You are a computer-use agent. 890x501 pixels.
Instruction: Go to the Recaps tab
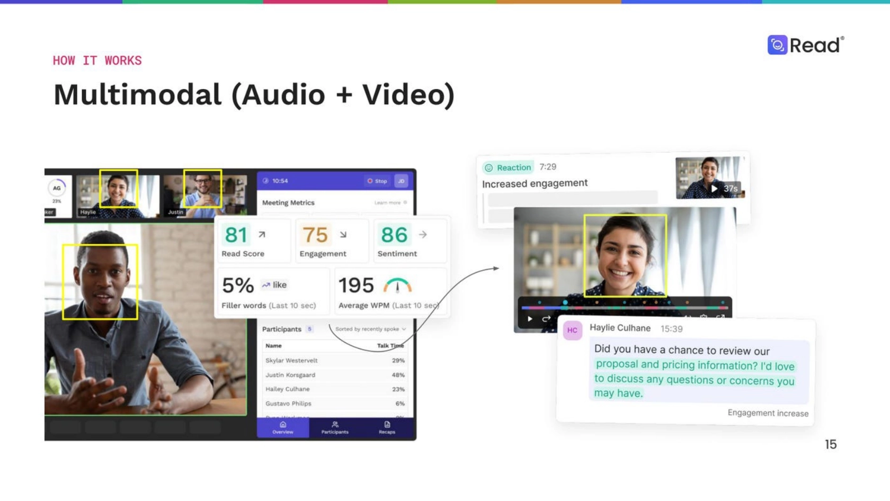pos(387,428)
